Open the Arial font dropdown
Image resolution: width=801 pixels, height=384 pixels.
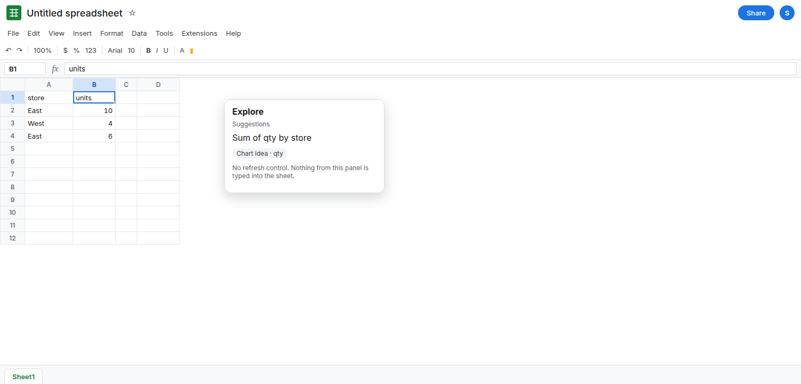click(x=115, y=50)
